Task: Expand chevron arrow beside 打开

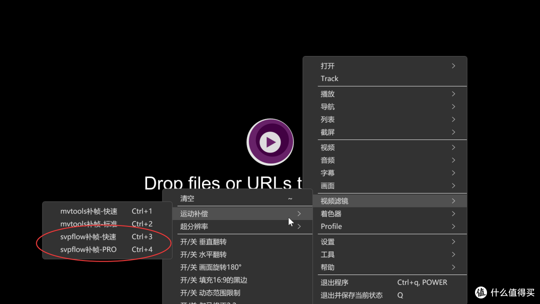Action: 453,66
